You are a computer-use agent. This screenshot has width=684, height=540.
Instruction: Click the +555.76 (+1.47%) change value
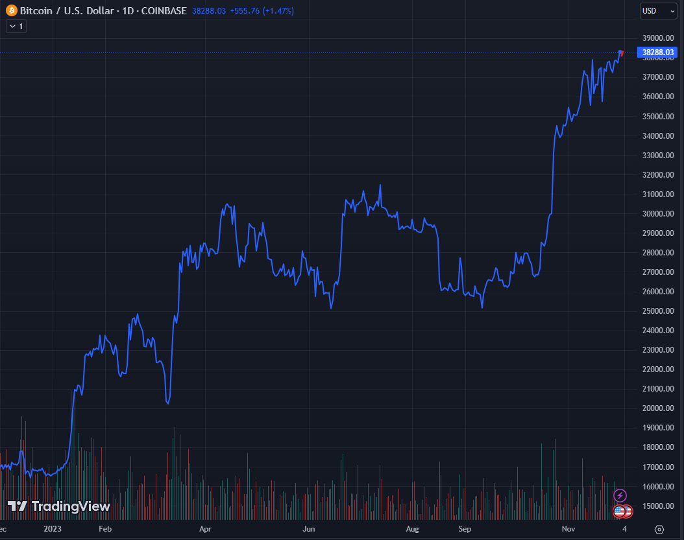click(262, 11)
